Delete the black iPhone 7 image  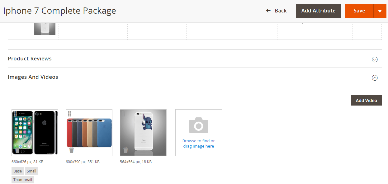tap(17, 150)
